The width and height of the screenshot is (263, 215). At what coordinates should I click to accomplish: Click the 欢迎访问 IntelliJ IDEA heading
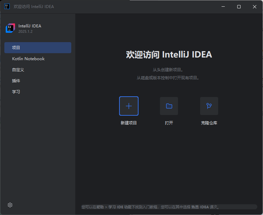pyautogui.click(x=169, y=55)
